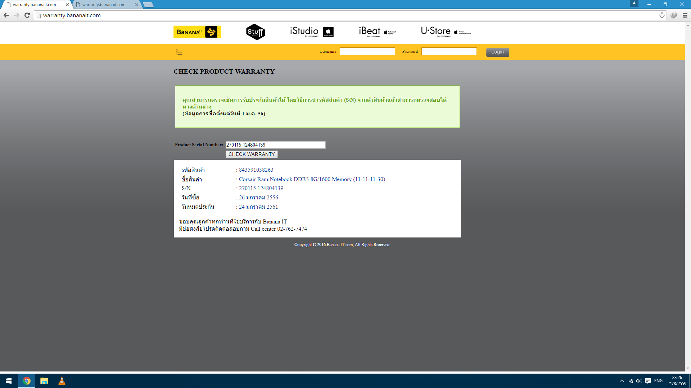Reload the page
Viewport: 691px width, 388px height.
27,15
